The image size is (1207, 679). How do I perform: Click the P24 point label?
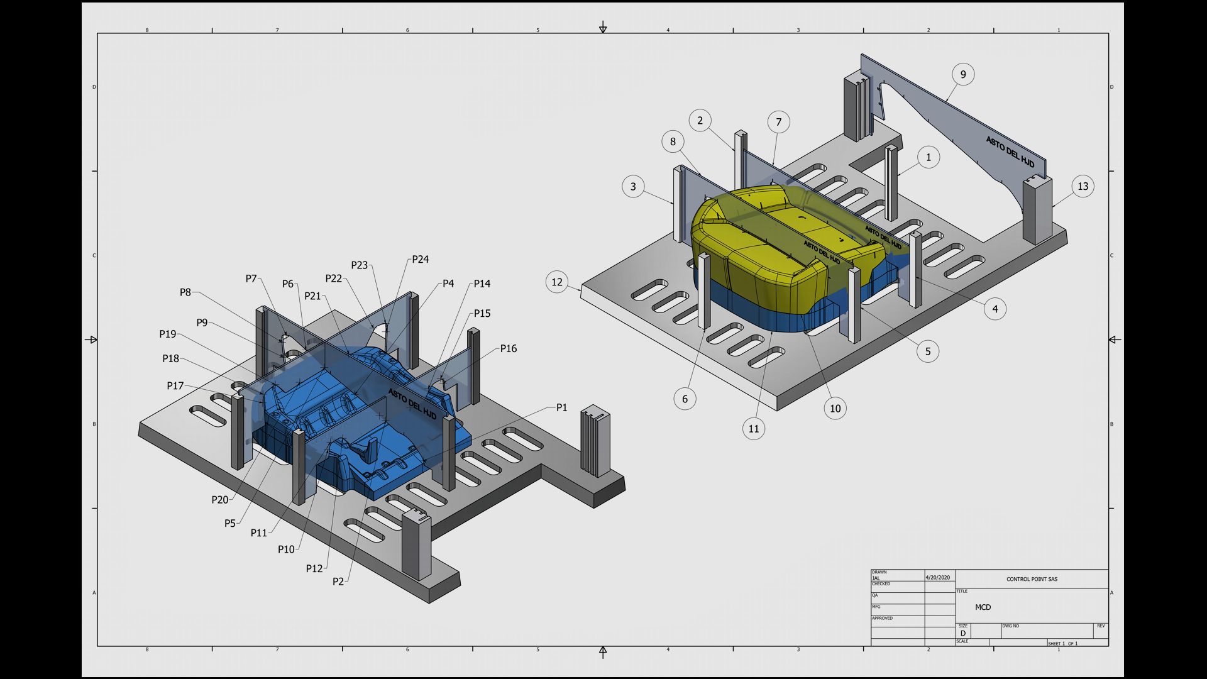tap(420, 259)
